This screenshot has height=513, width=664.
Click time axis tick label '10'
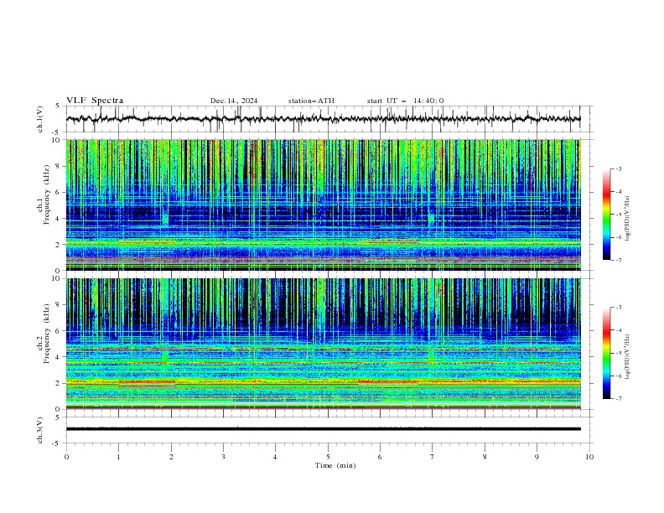pyautogui.click(x=589, y=457)
